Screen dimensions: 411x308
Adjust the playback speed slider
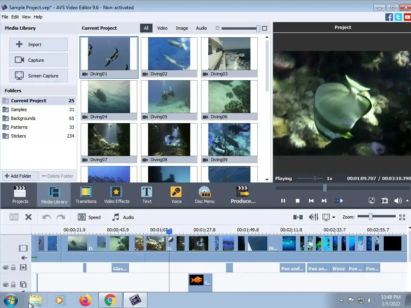(315, 178)
